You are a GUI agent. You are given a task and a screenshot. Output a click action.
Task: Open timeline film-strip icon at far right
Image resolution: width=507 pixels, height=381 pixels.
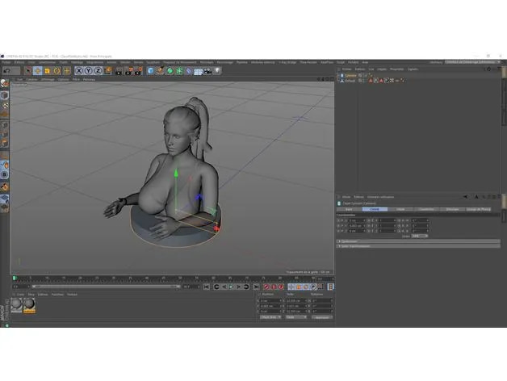[330, 287]
